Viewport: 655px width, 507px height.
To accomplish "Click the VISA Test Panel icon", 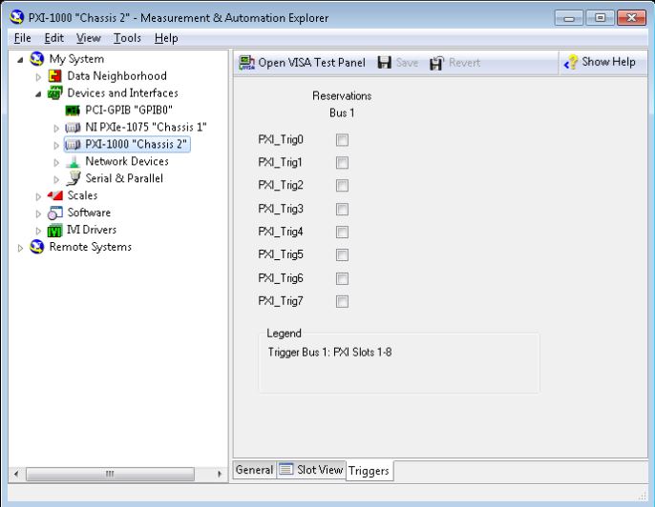I will click(x=246, y=63).
